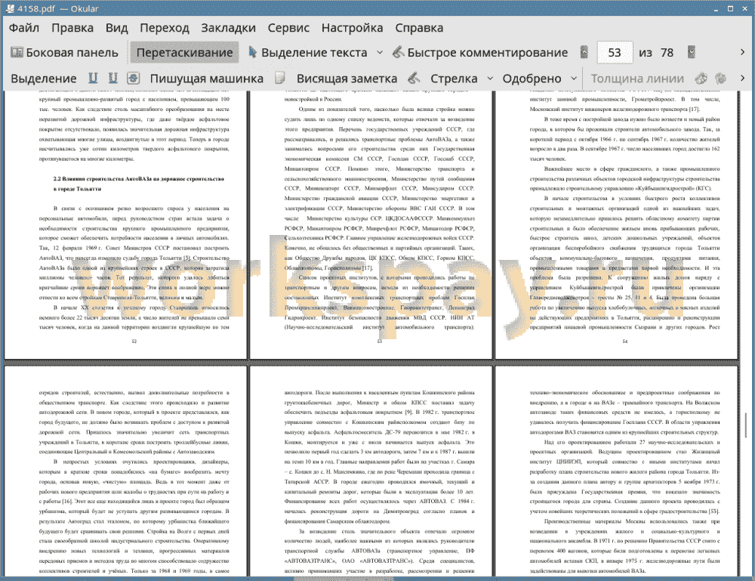755x581 pixels.
Task: Open the Вид menu
Action: (x=116, y=28)
